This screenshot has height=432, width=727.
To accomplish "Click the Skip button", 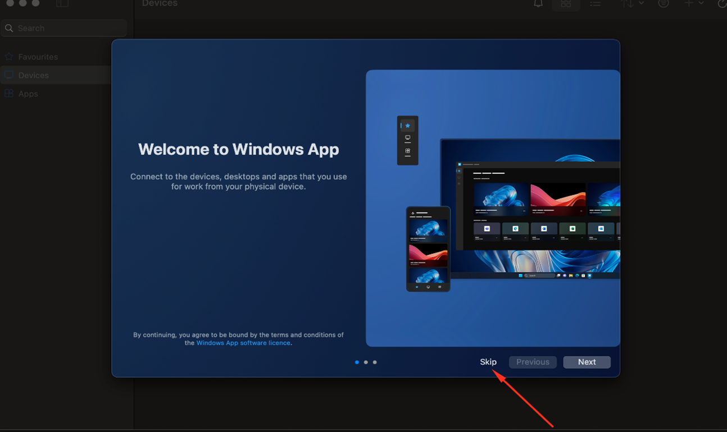I will tap(488, 362).
